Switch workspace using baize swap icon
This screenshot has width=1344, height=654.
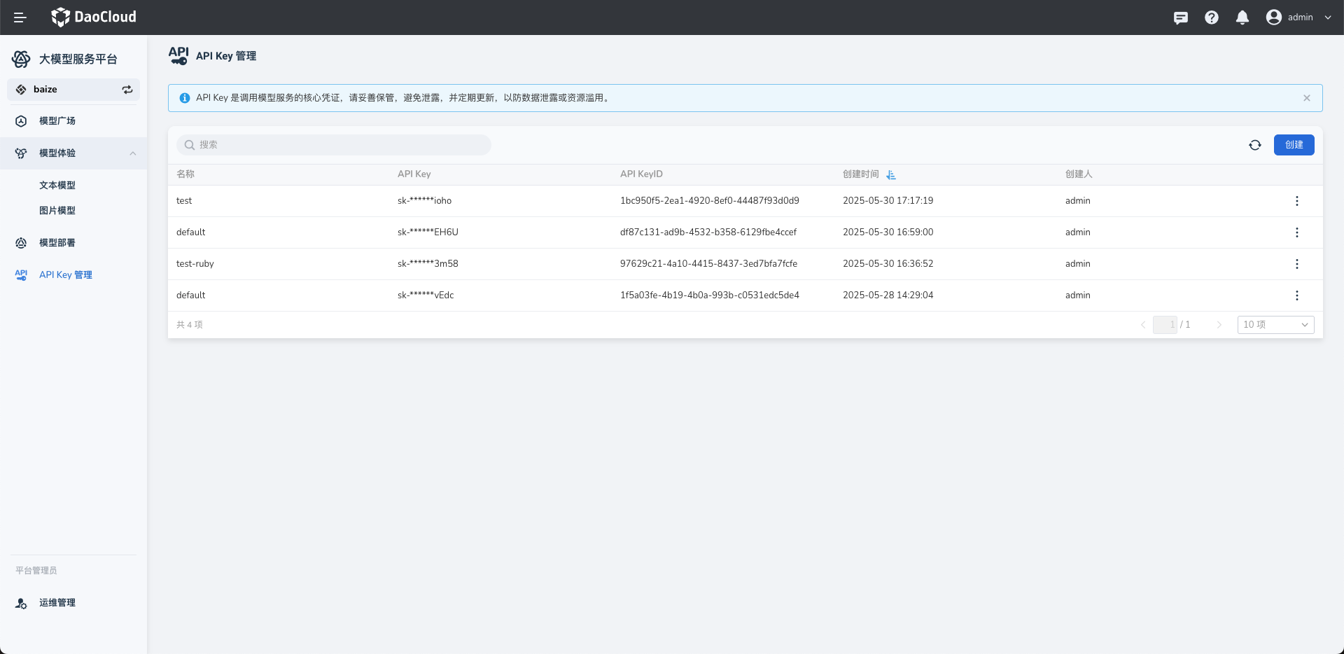coord(127,90)
